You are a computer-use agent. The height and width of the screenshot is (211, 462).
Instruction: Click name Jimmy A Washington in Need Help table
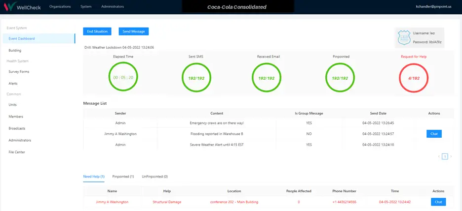[112, 202]
